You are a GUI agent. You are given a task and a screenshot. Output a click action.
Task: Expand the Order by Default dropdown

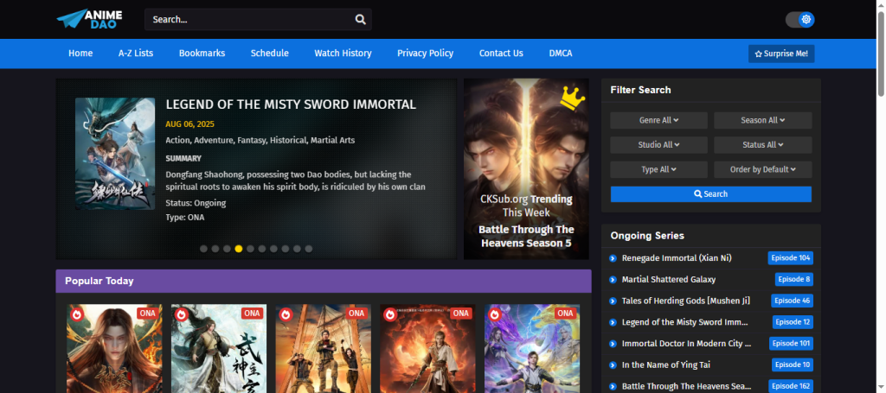[x=763, y=169]
